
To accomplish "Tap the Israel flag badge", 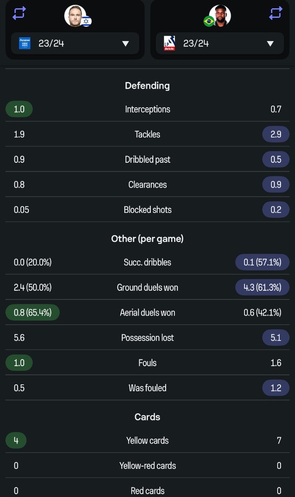I will (86, 21).
